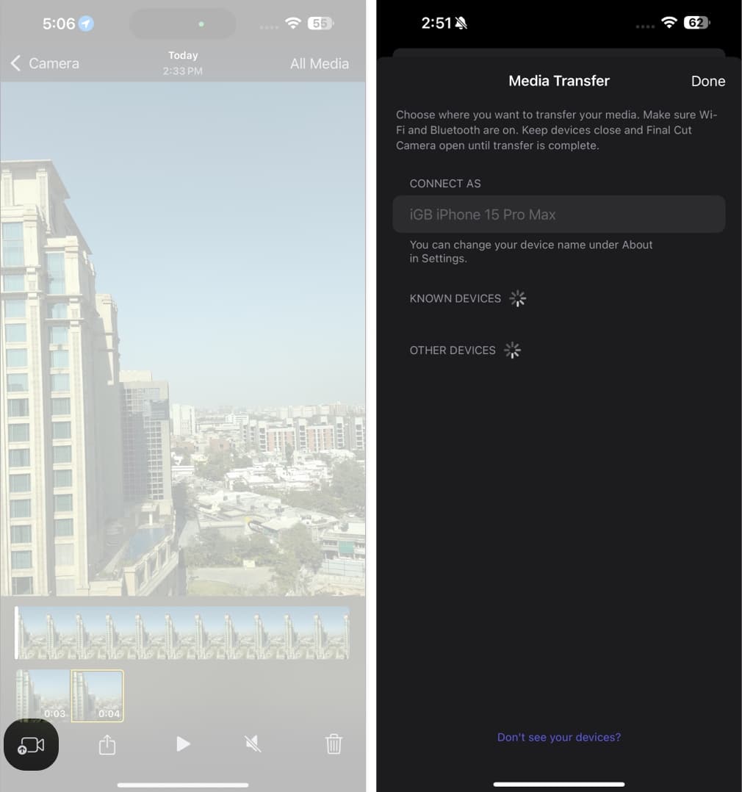
Task: Tap the right phone home indicator bar
Action: [558, 785]
